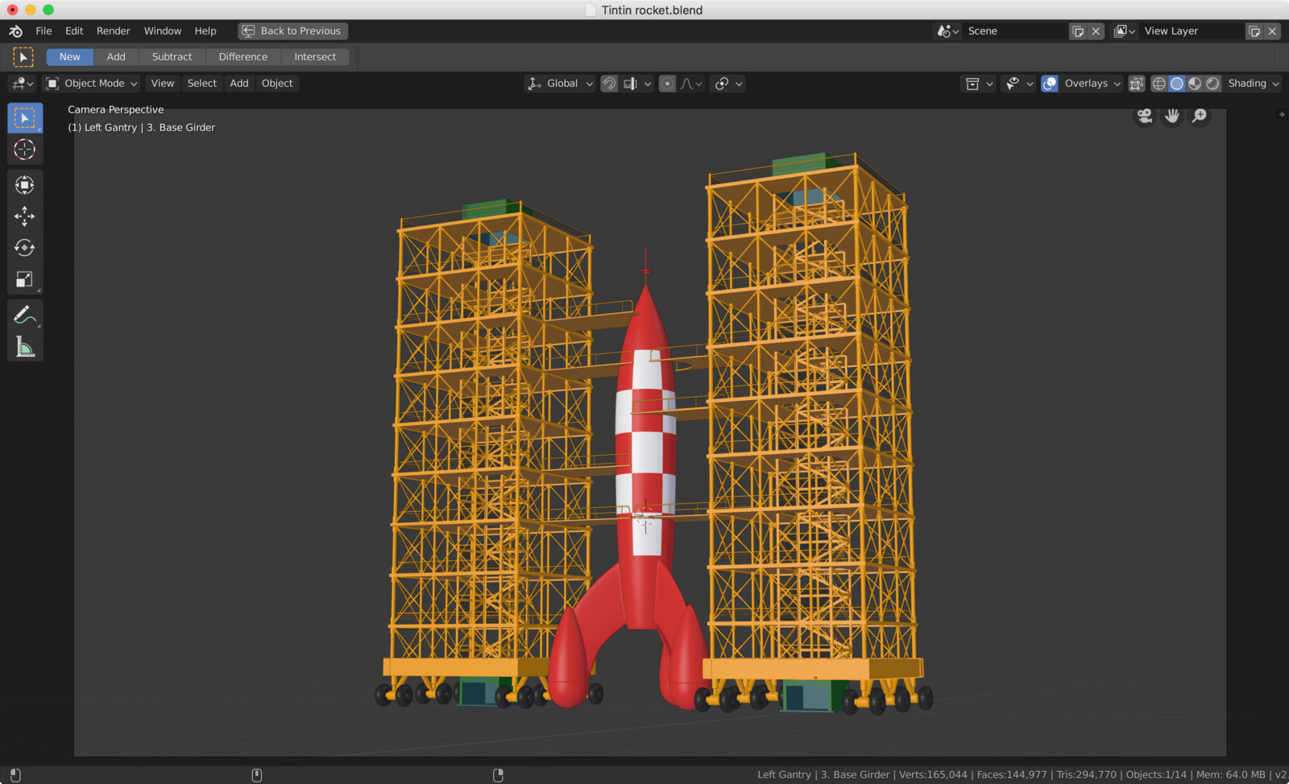Select New selection mode
Viewport: 1289px width, 784px height.
click(x=70, y=57)
